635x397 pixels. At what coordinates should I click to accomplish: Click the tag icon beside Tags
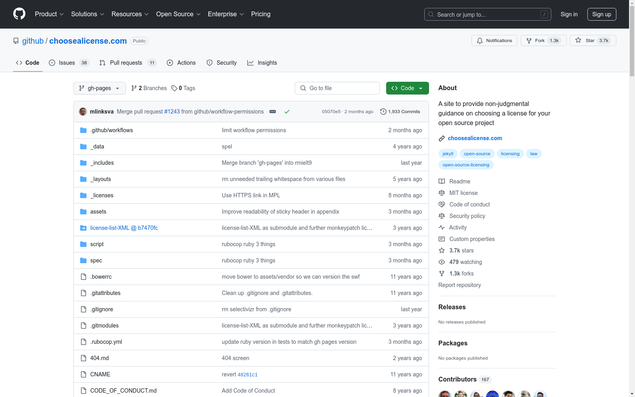click(x=174, y=88)
